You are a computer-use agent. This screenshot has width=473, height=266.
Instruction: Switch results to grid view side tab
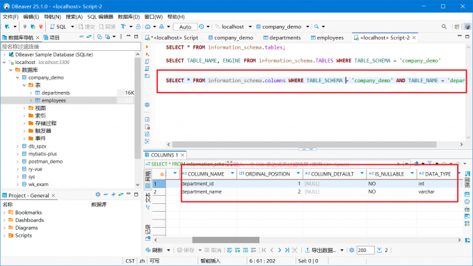(x=147, y=180)
